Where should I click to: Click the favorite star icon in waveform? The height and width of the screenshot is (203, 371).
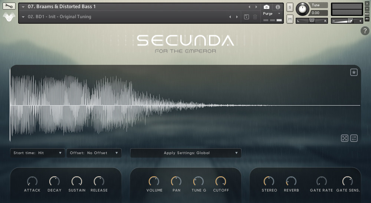pos(354,72)
